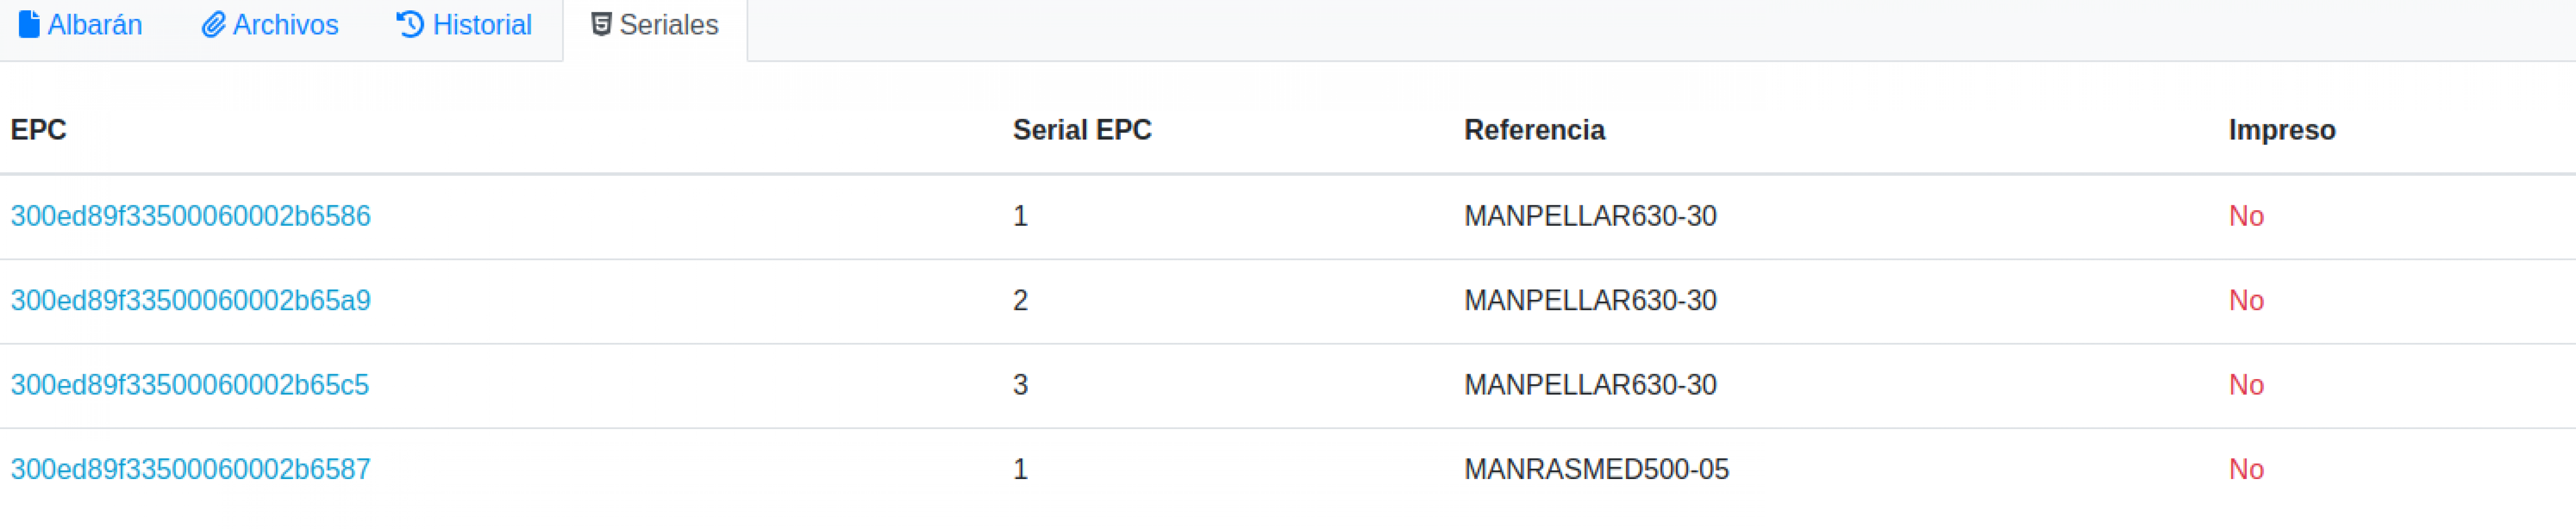This screenshot has width=2576, height=529.
Task: Click the MANRASMED500-05 reference cell
Action: pyautogui.click(x=1596, y=469)
